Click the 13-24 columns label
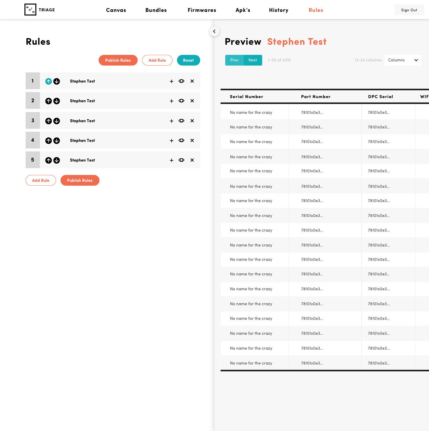 point(368,60)
